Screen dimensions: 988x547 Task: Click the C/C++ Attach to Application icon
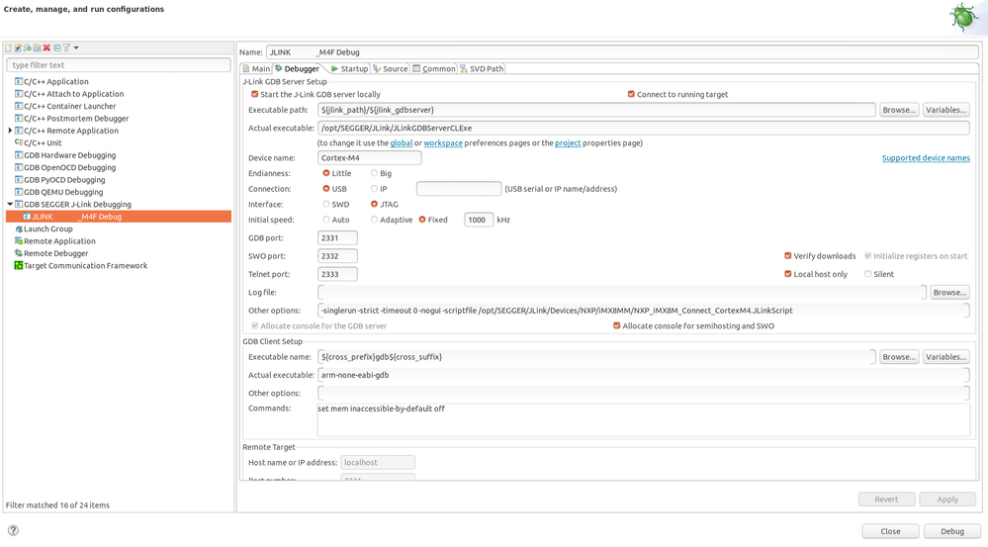[19, 94]
